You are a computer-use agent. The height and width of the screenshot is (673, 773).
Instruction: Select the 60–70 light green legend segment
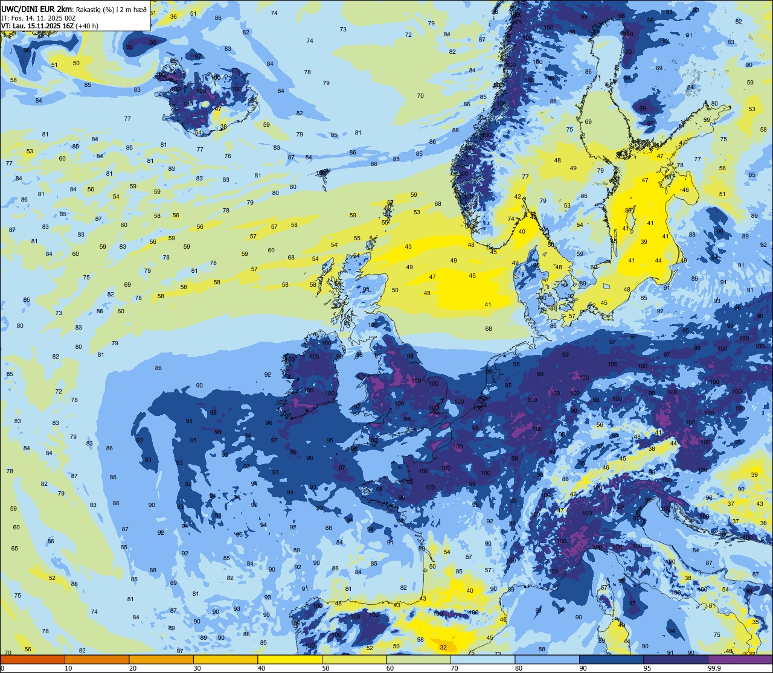pos(419,659)
